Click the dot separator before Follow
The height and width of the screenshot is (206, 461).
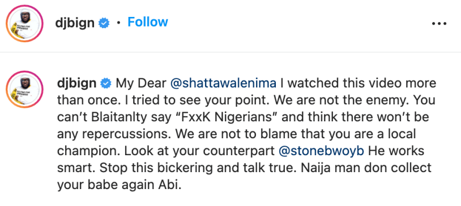(118, 23)
